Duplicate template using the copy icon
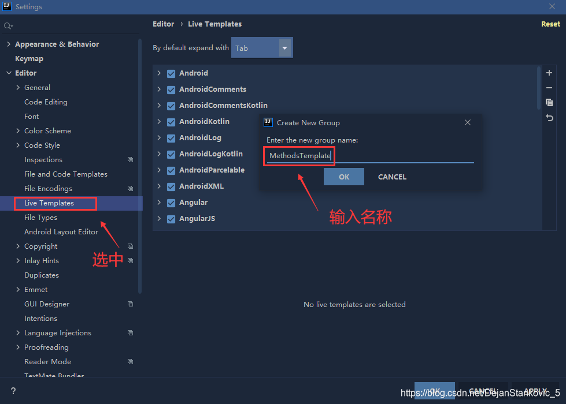Screen dimensions: 566x404 pyautogui.click(x=549, y=103)
